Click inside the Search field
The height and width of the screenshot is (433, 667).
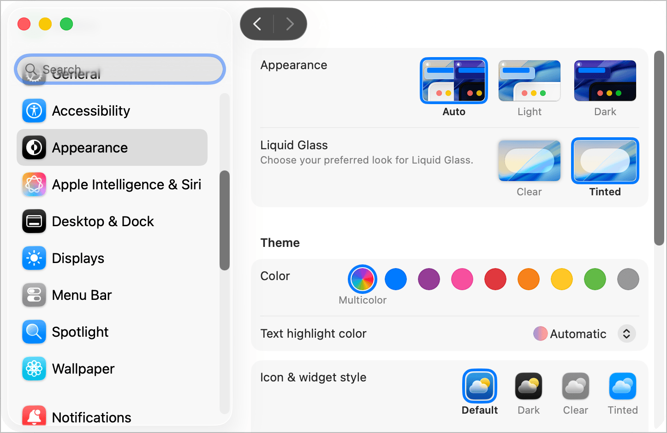point(119,69)
